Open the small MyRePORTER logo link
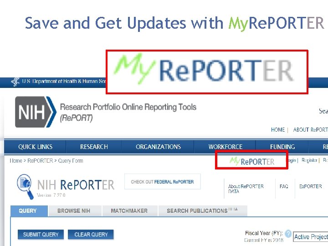The width and height of the screenshot is (328, 246). click(x=252, y=161)
